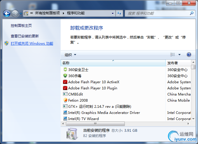This screenshot has height=144, width=198.
Task: Sort by the 发布者 column header
Action: 178,63
